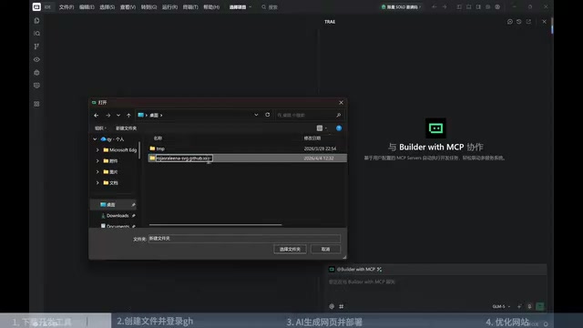Open the 转到(G) menu
This screenshot has height=328, width=583.
pos(148,7)
